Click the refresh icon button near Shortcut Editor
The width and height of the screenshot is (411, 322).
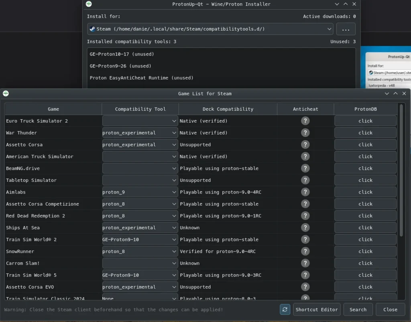coord(285,310)
